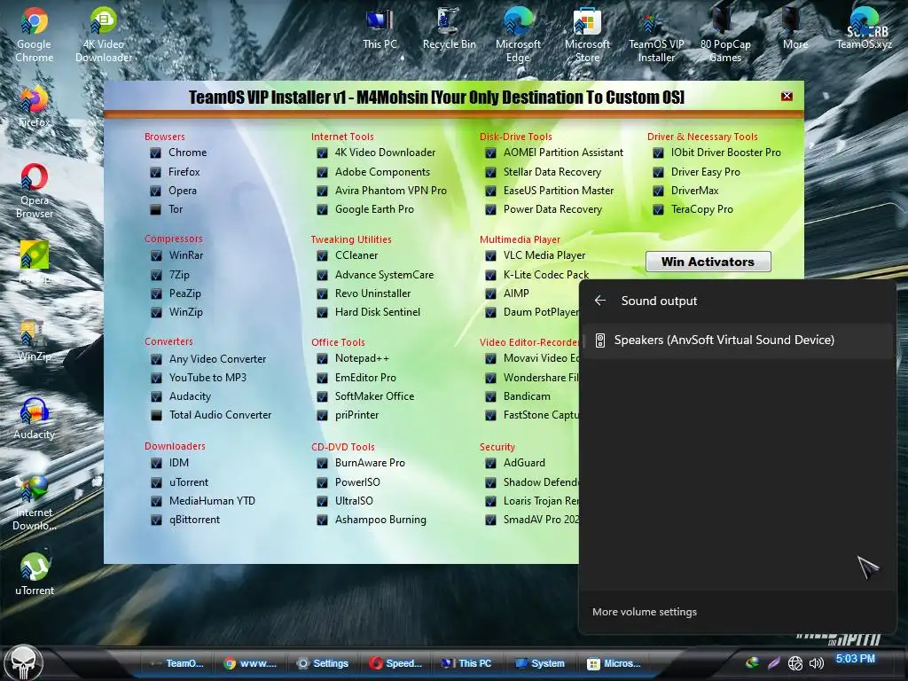Open Microsoft Edge desktop icon

coord(518,35)
